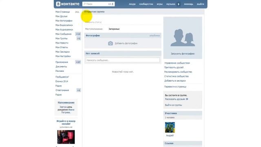The height and width of the screenshot is (147, 261).
Task: Open 'помощь' in the top menu
Action: coord(188,4)
